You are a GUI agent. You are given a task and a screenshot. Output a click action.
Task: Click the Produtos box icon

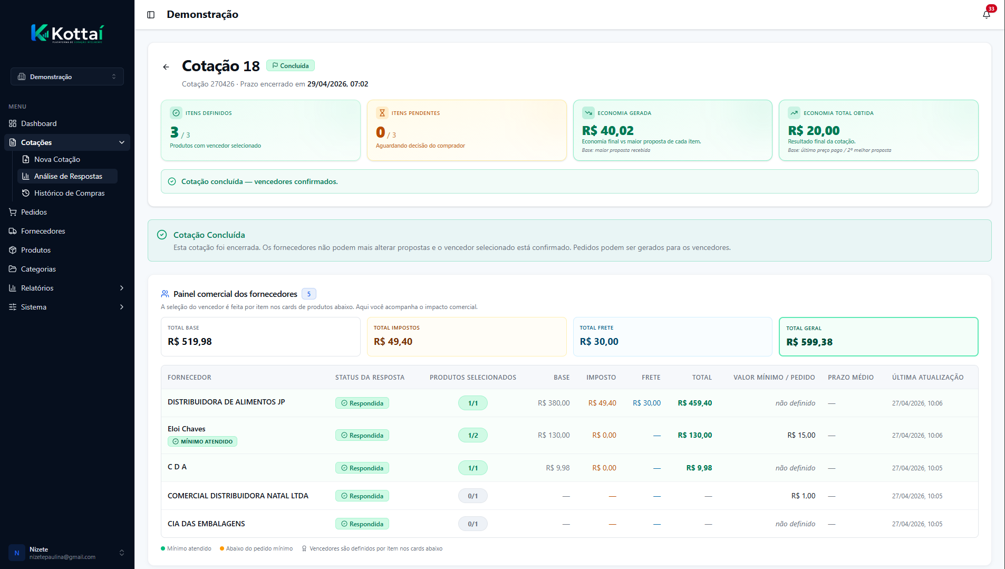point(13,250)
